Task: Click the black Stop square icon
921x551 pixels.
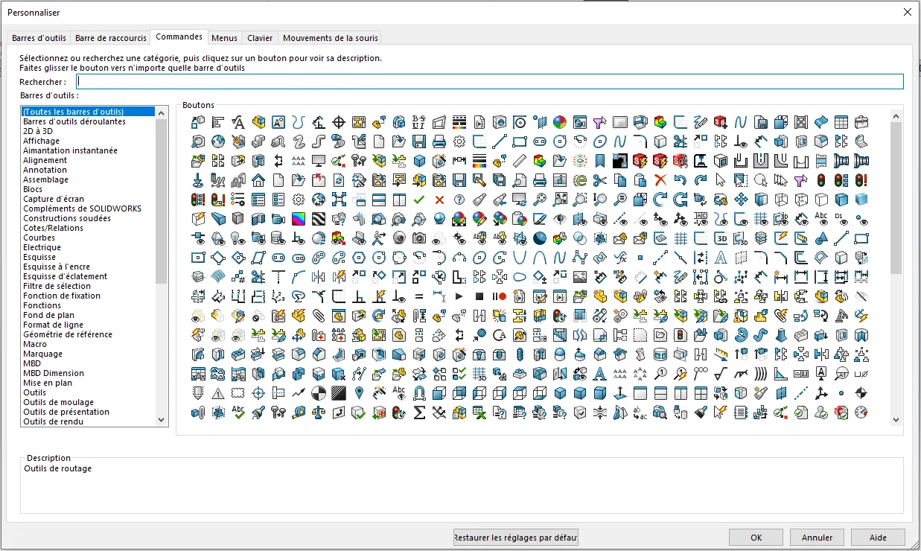Action: (479, 296)
